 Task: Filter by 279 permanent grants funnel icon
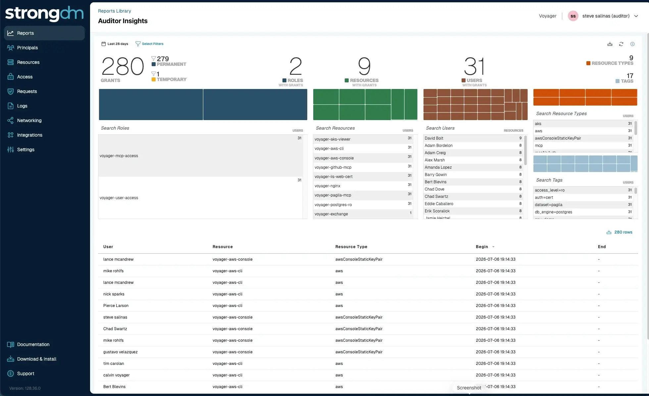(x=154, y=59)
